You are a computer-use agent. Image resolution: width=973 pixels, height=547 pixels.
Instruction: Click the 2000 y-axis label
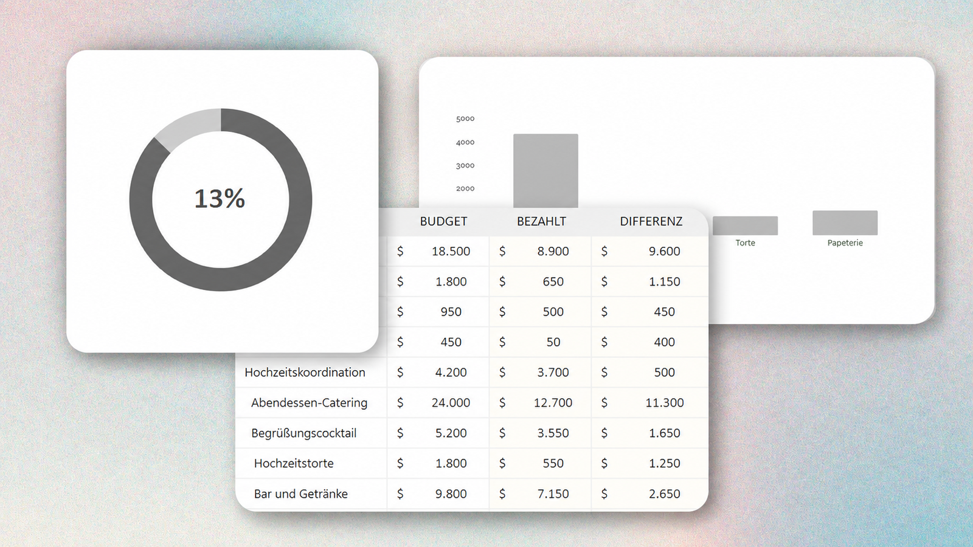(465, 188)
